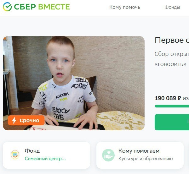
Task: Click the green donation progress bar
Action: (172, 106)
